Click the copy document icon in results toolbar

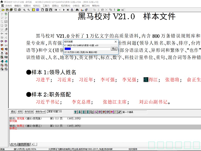tap(92, 112)
